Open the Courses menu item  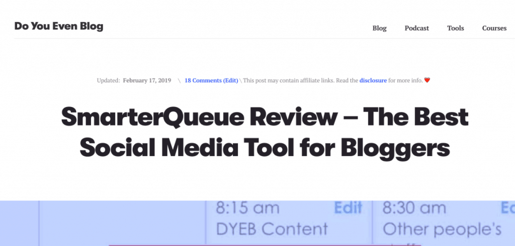click(494, 28)
